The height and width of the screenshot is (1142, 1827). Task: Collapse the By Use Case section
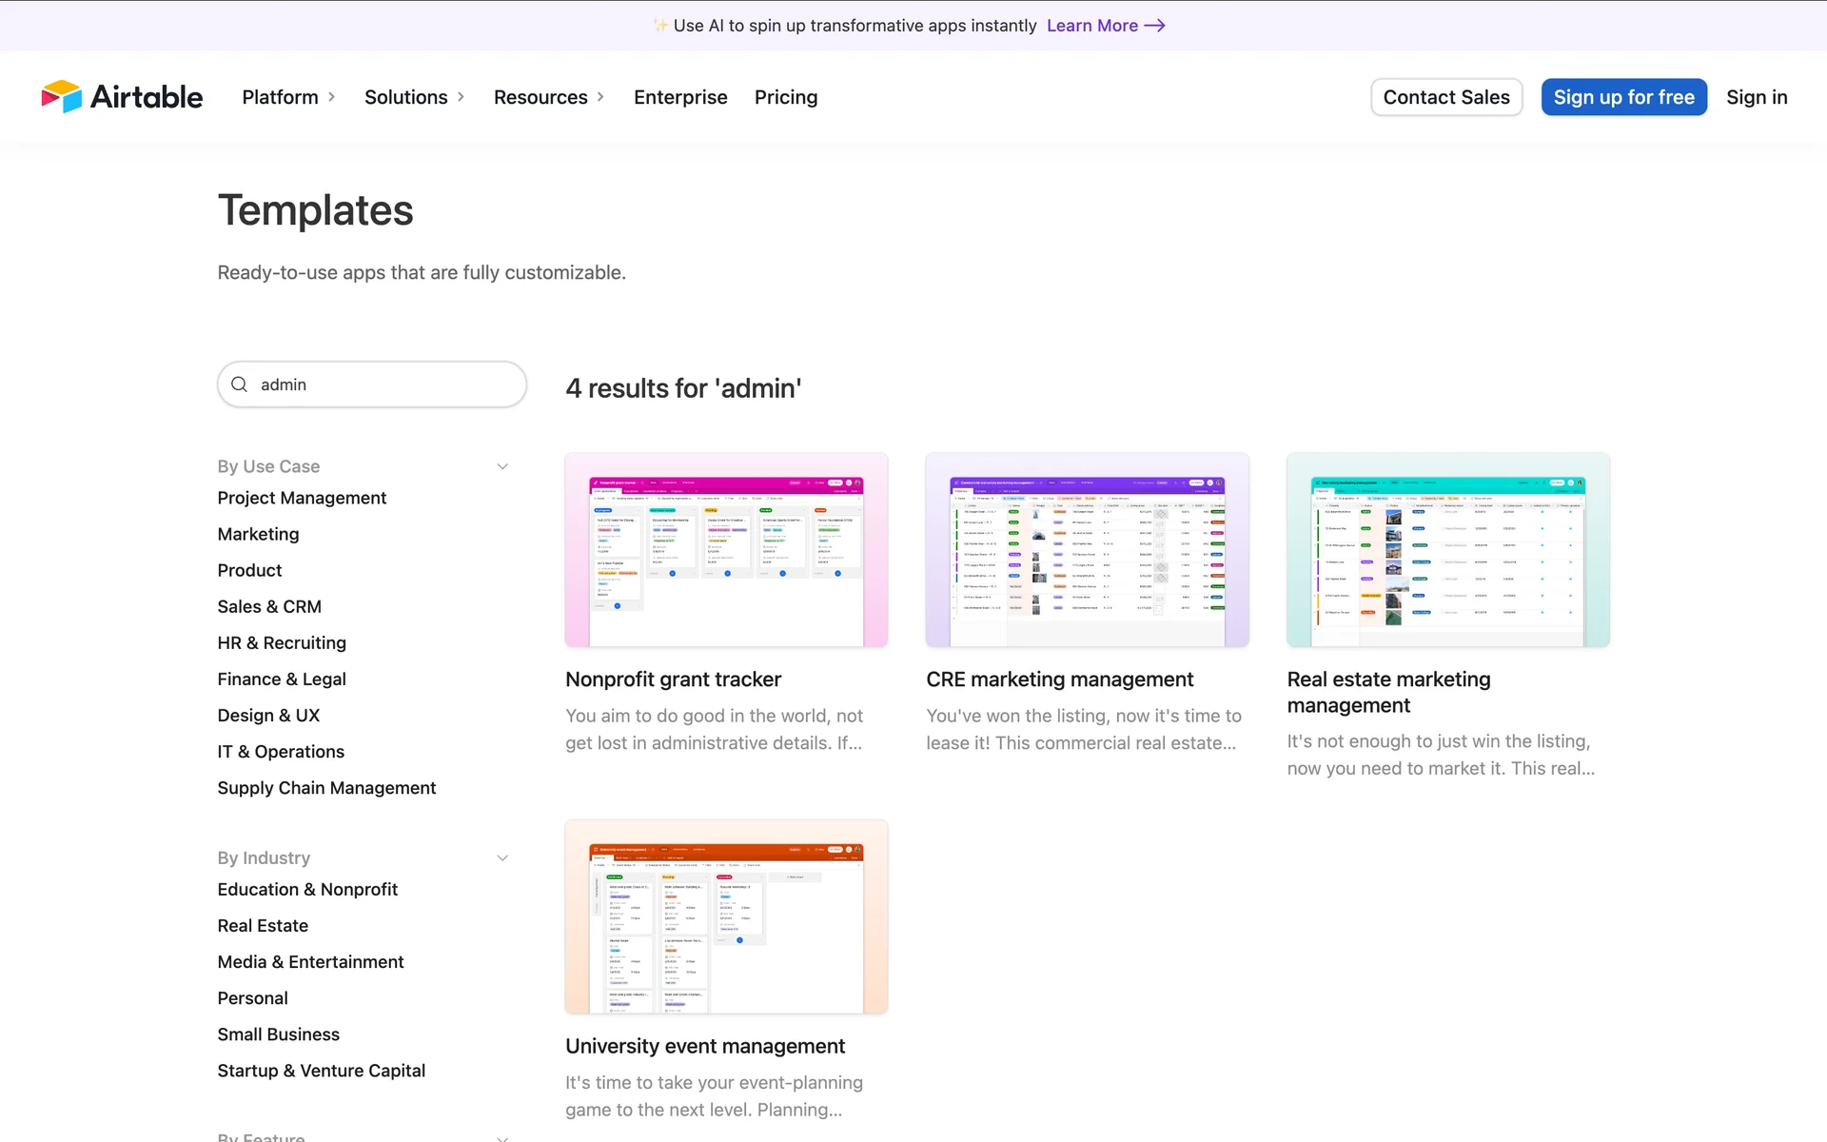click(x=502, y=466)
